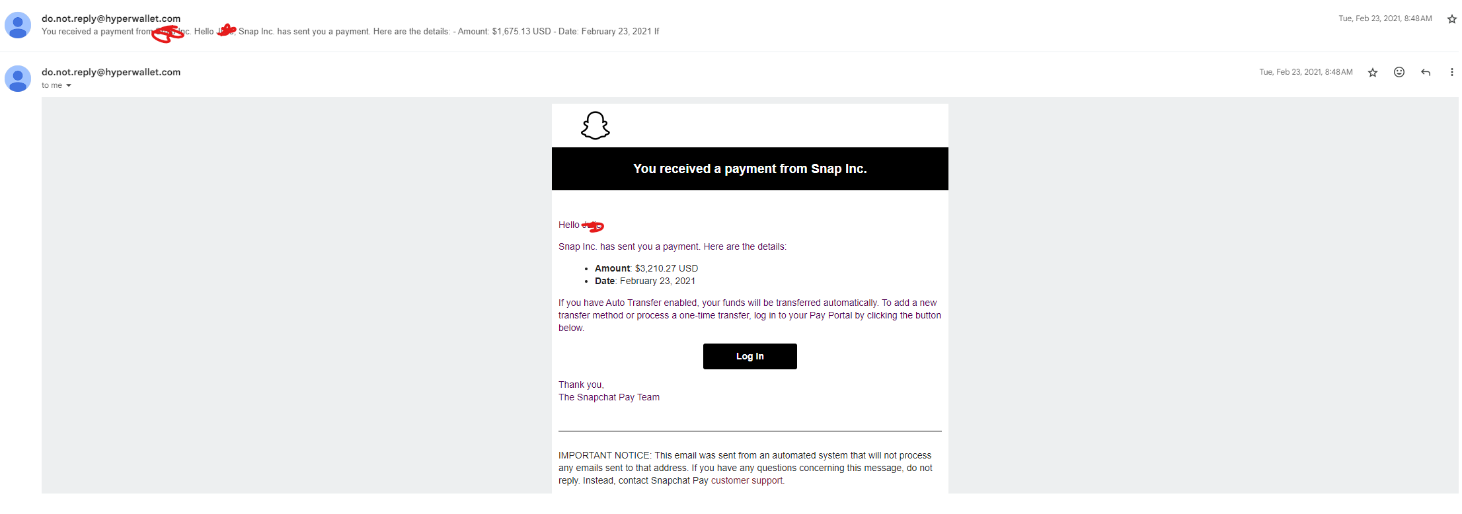The height and width of the screenshot is (514, 1462).
Task: Click the Snapchat ghost logo
Action: click(x=595, y=126)
